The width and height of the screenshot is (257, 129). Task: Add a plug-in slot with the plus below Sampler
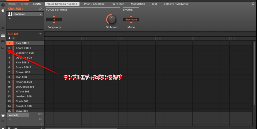(10, 19)
